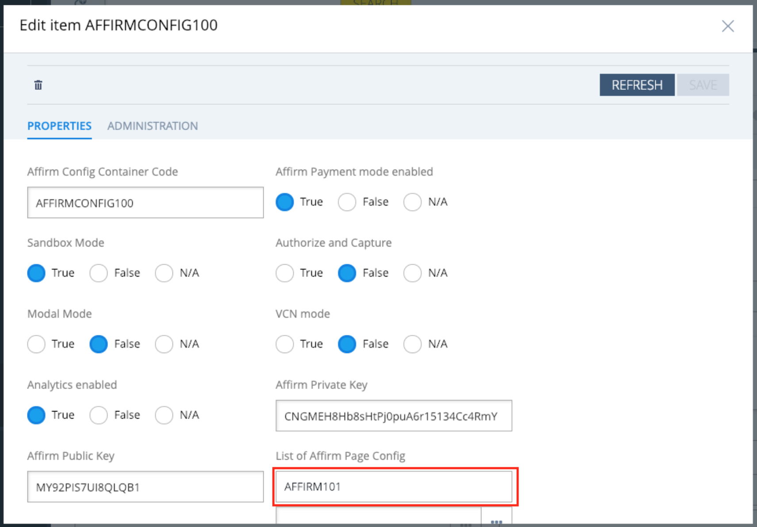Set Modal Mode to False

point(98,344)
